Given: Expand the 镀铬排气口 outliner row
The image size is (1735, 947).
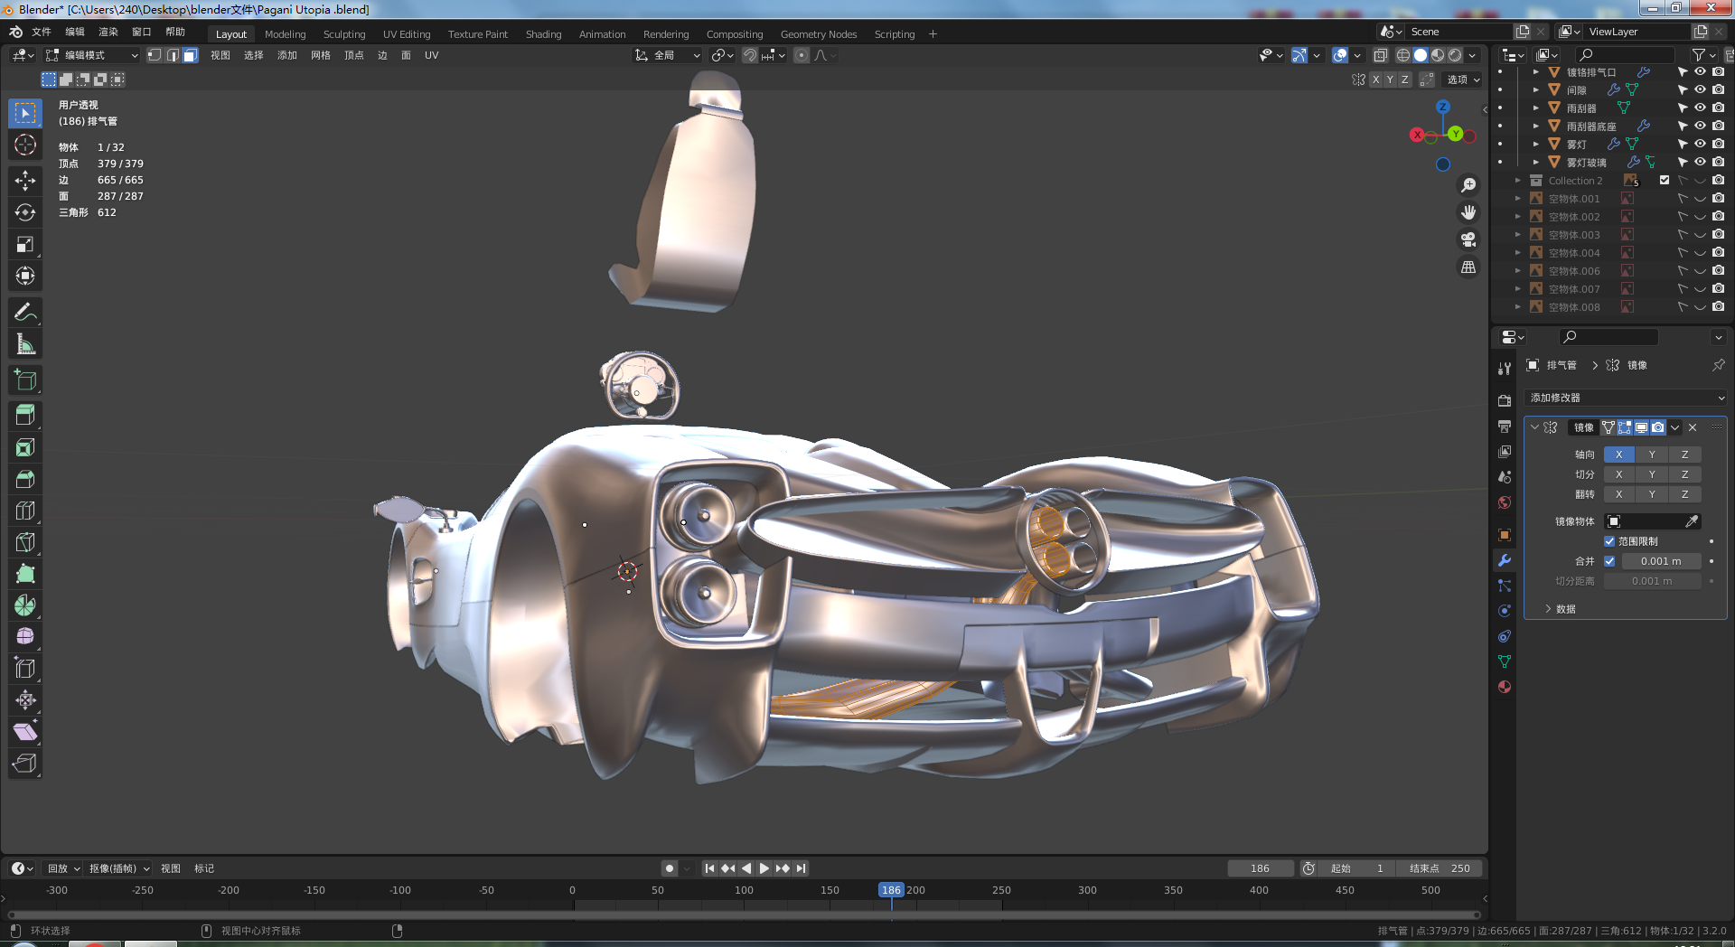Looking at the screenshot, I should click(1535, 71).
